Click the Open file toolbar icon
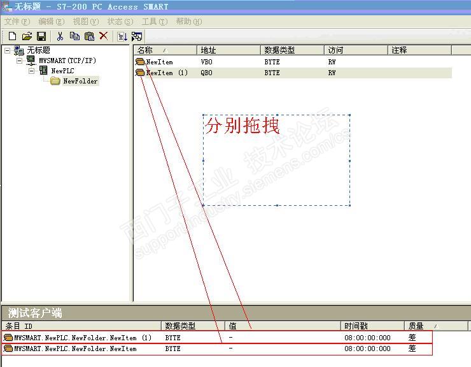 [x=27, y=36]
